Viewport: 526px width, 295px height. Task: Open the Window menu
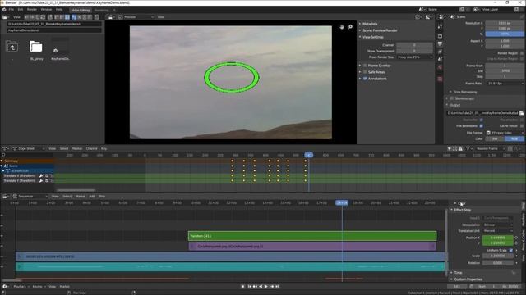[46, 9]
